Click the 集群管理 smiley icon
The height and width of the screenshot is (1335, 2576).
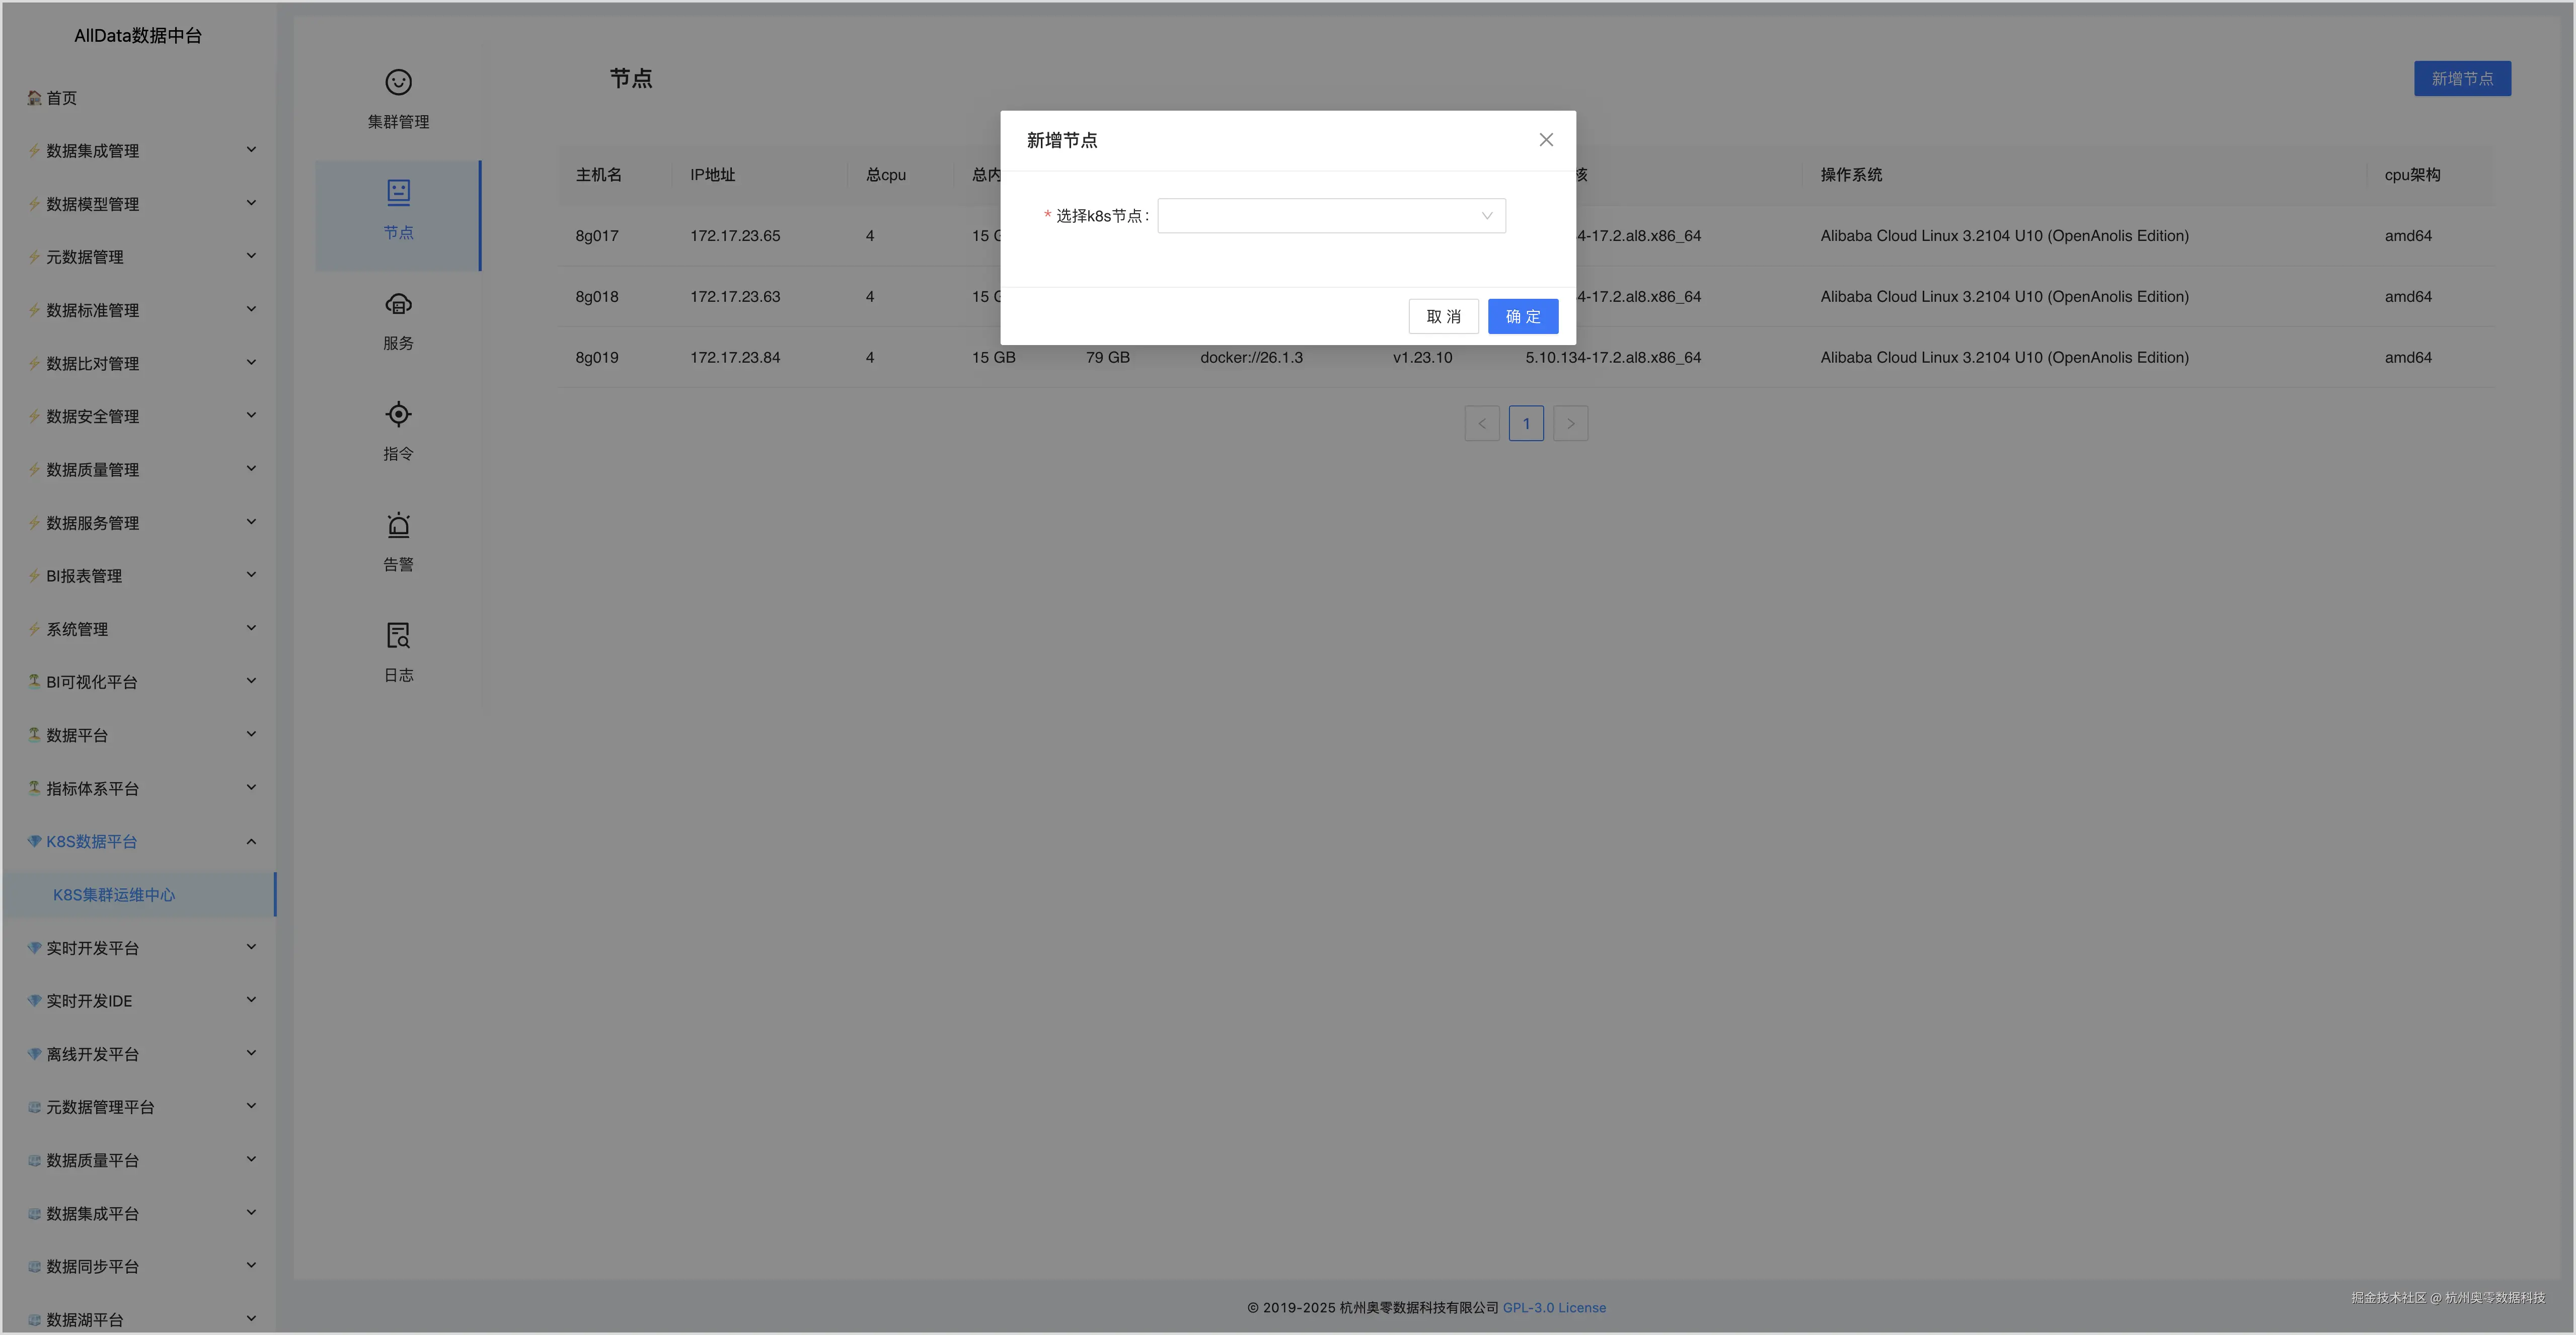tap(398, 82)
